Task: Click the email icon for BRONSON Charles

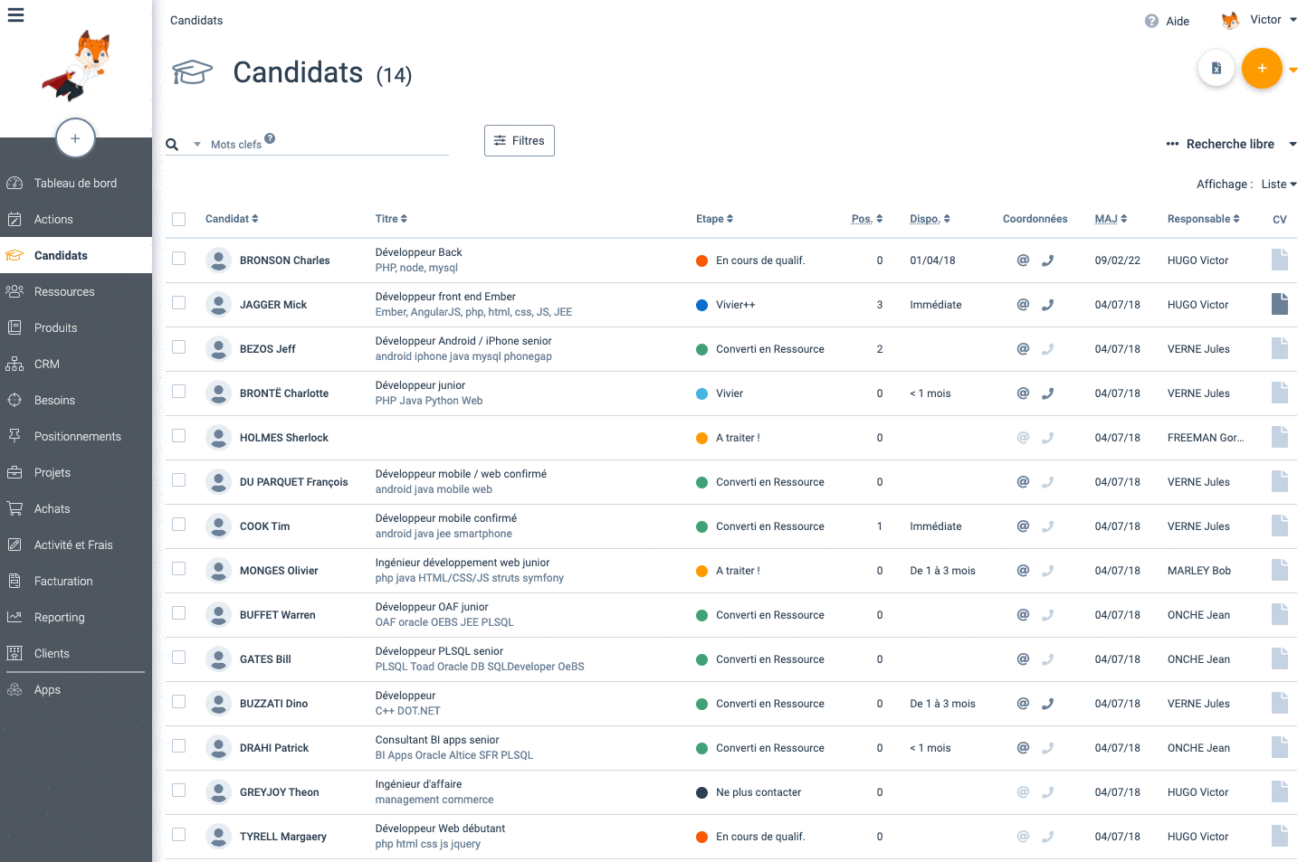Action: (1023, 260)
